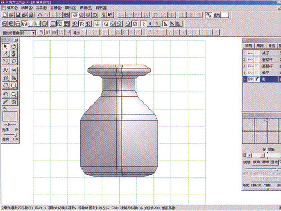
Task: Click the colorful peace-sign toolbar icon
Action: (x=97, y=24)
